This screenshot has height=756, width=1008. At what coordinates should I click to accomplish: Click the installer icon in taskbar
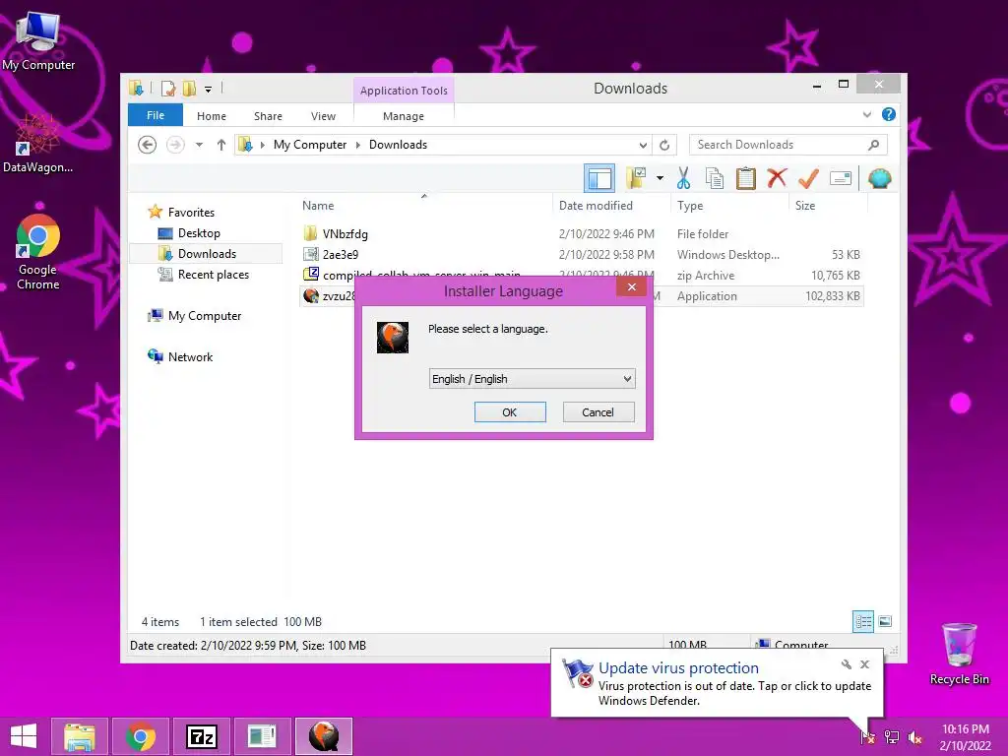[323, 736]
